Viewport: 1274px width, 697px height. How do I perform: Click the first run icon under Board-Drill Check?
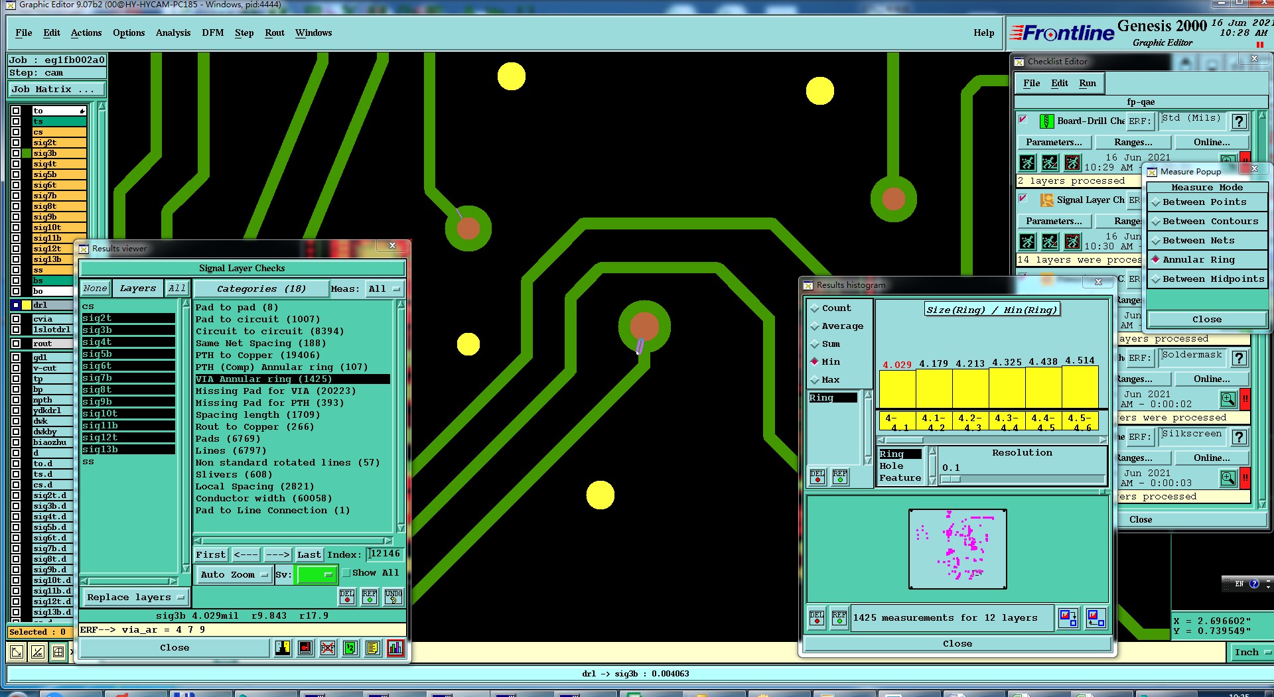tap(1027, 162)
